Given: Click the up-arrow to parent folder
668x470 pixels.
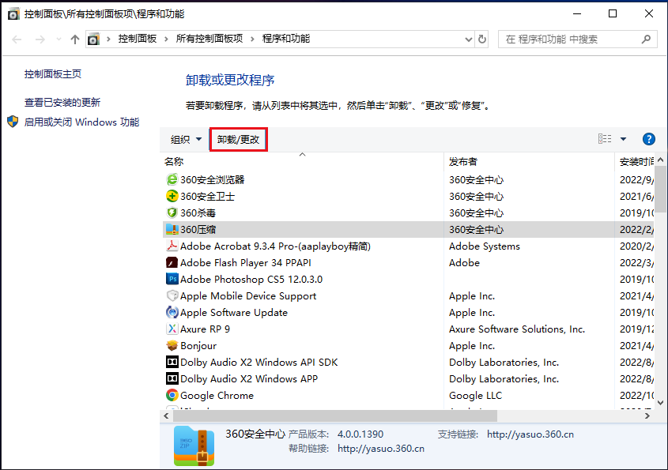Looking at the screenshot, I should point(75,39).
